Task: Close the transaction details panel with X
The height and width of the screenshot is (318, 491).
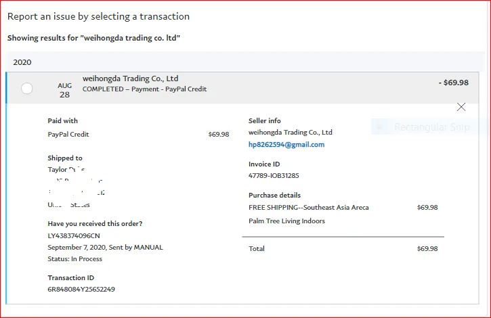Action: click(x=461, y=107)
